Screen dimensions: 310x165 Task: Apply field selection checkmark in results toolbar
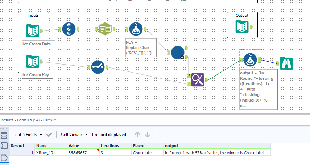click(49, 135)
